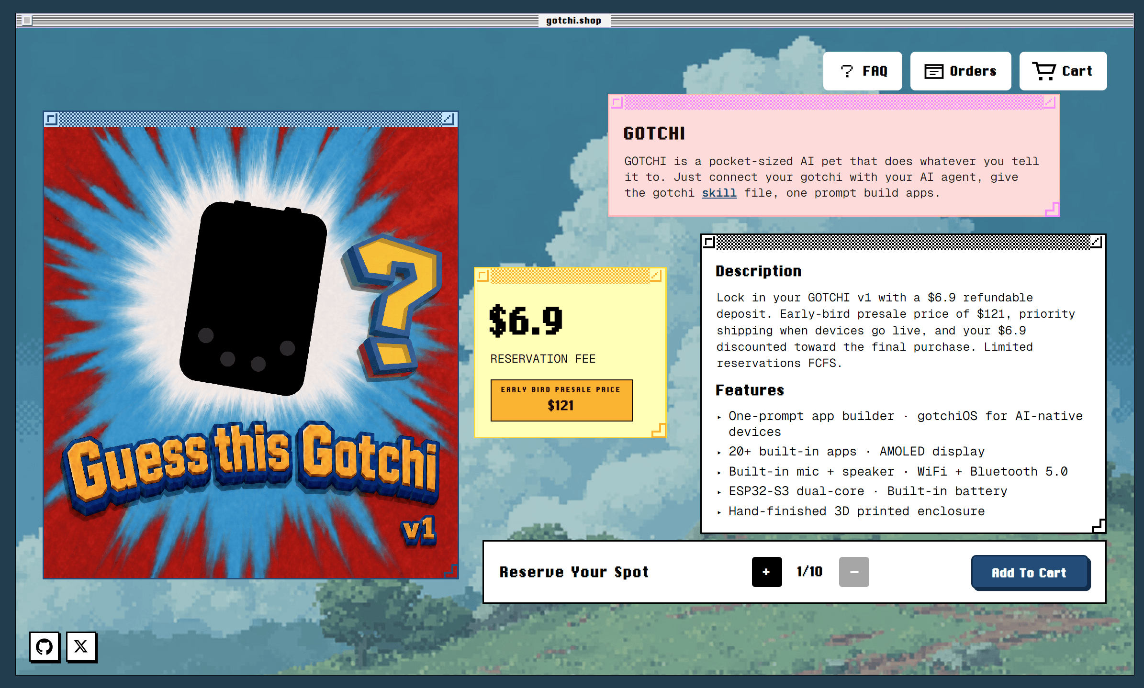The height and width of the screenshot is (688, 1144).
Task: Click the close box on pink GOTCHI window
Action: 617,102
